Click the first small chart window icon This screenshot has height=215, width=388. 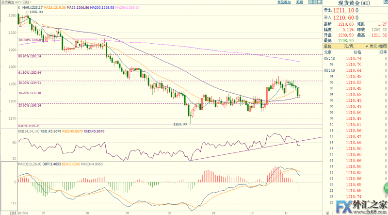click(309, 2)
